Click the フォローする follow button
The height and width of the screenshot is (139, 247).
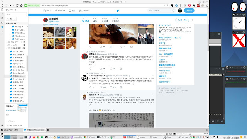pyautogui.click(x=182, y=20)
